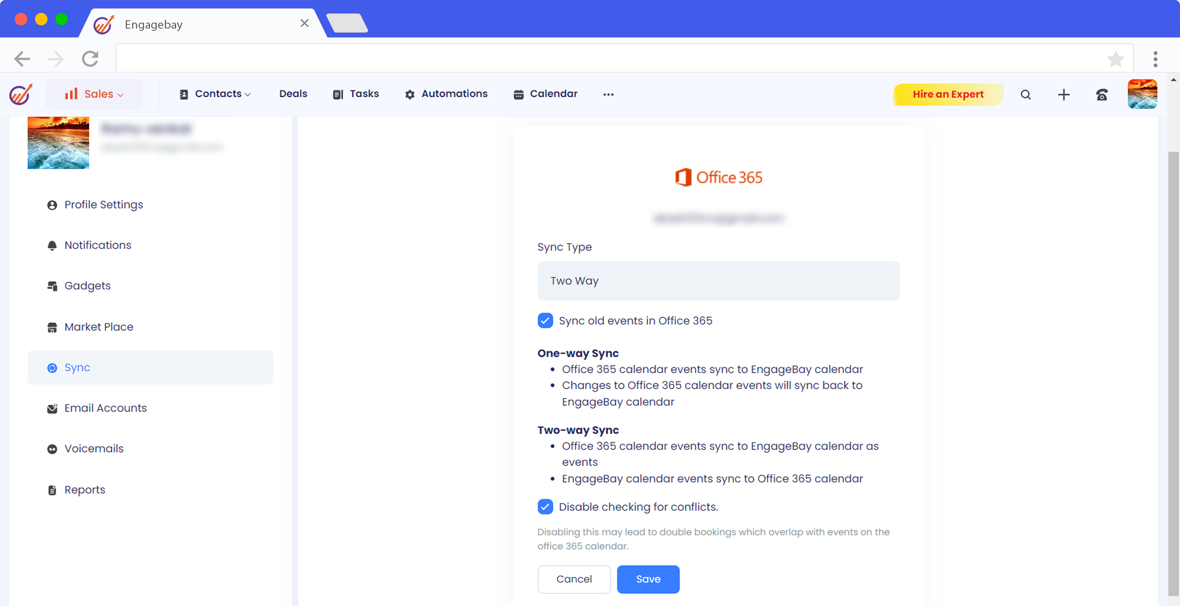Cancel the Office 365 sync settings
The height and width of the screenshot is (606, 1180).
coord(574,579)
